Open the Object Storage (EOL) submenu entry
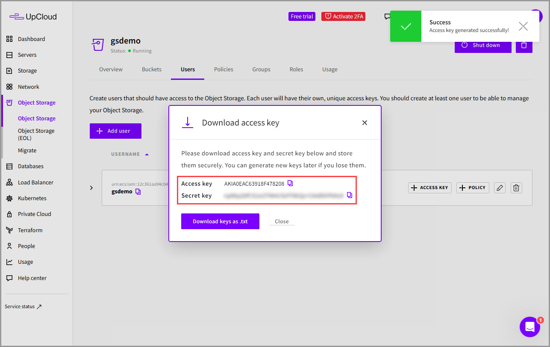Viewport: 550px width, 347px height. 36,134
